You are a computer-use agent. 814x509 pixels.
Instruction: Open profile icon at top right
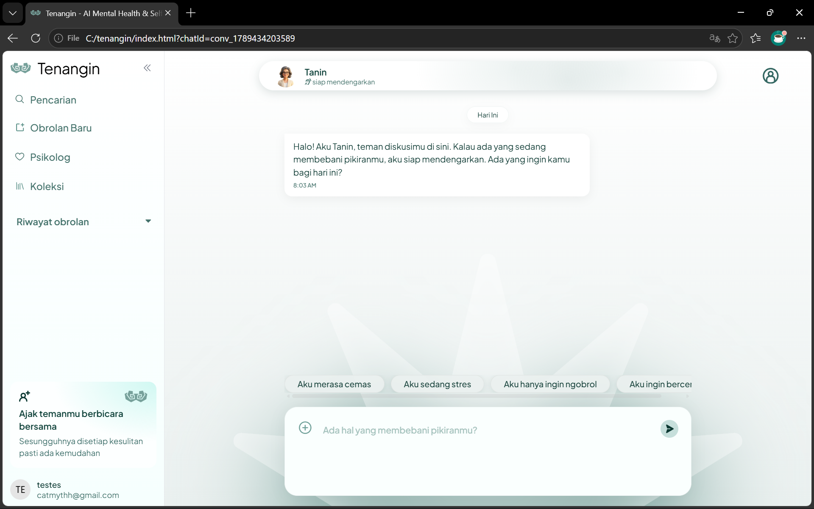pos(770,76)
